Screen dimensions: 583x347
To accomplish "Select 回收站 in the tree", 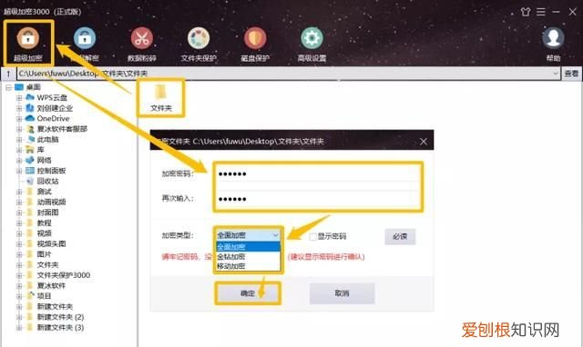I will click(47, 181).
